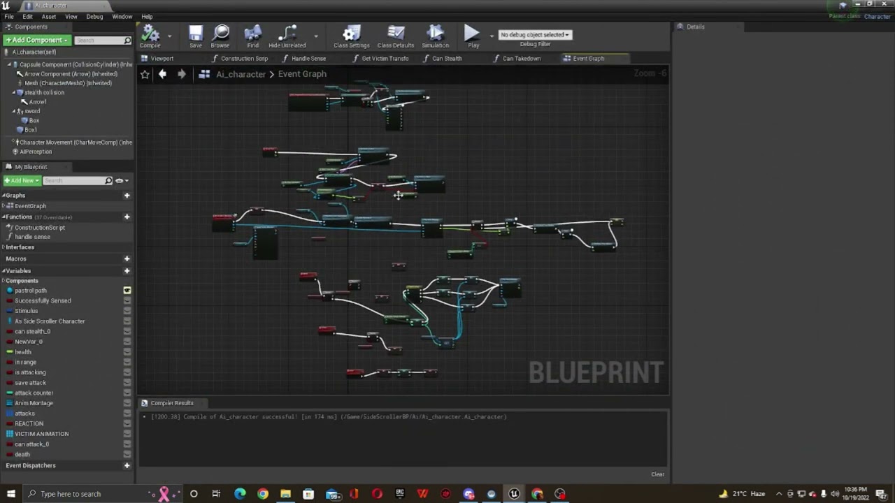Select the AIPerception component
Image resolution: width=895 pixels, height=503 pixels.
(36, 152)
